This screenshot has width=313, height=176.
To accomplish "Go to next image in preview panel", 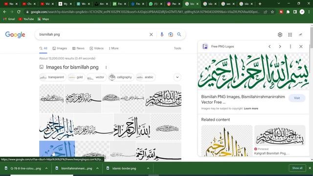I will tap(280, 46).
